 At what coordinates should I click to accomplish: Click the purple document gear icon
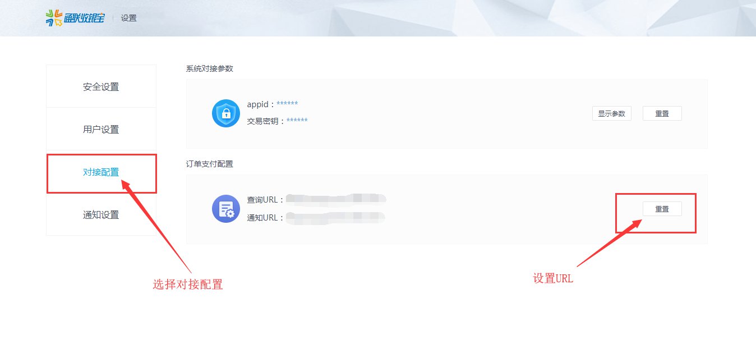225,209
